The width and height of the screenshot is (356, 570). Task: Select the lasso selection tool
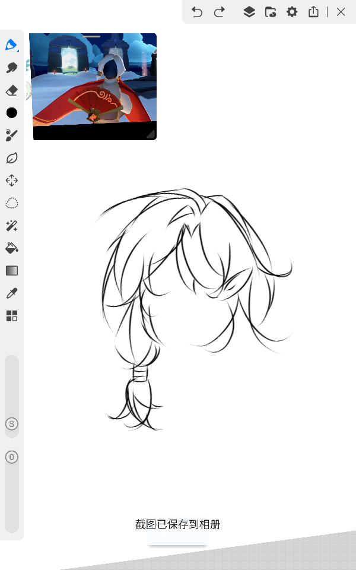coord(12,203)
